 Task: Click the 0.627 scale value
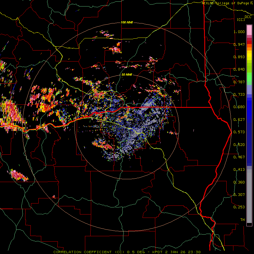pyautogui.click(x=239, y=120)
